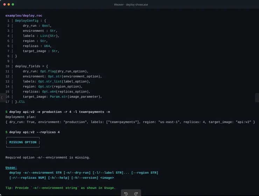The height and width of the screenshot is (196, 259).
Task: Go to previous image with left chevron
Action: [x=2, y=98]
